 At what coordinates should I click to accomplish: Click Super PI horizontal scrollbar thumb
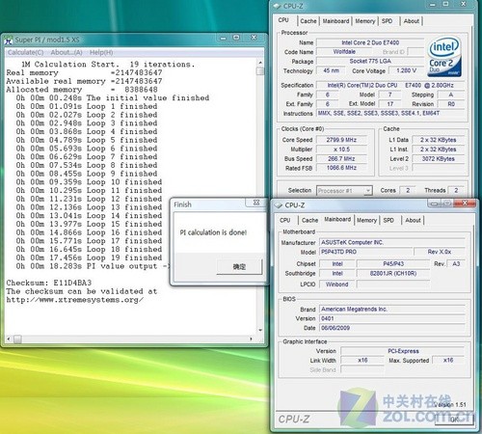pos(17,339)
